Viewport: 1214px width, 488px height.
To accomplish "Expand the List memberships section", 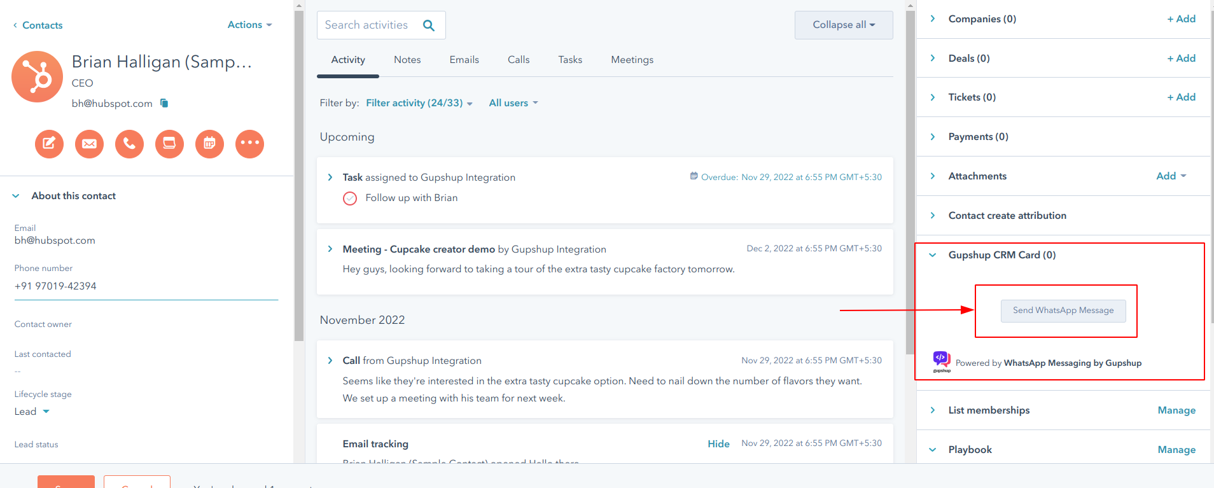I will (933, 410).
